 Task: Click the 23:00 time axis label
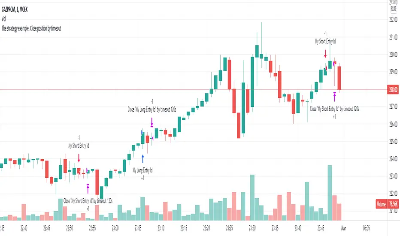point(115,228)
